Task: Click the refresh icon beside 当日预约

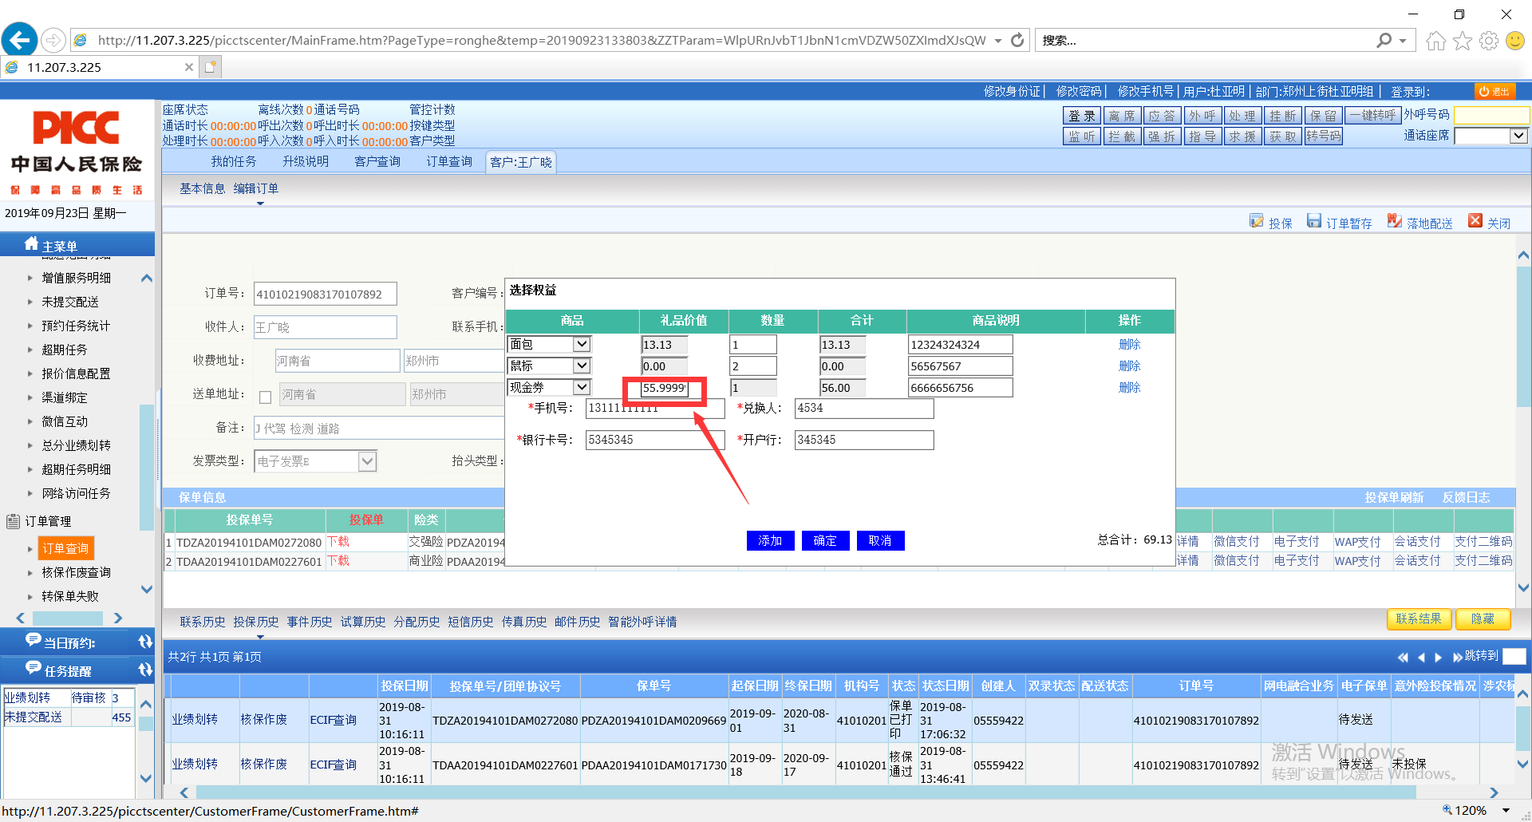Action: [x=145, y=642]
